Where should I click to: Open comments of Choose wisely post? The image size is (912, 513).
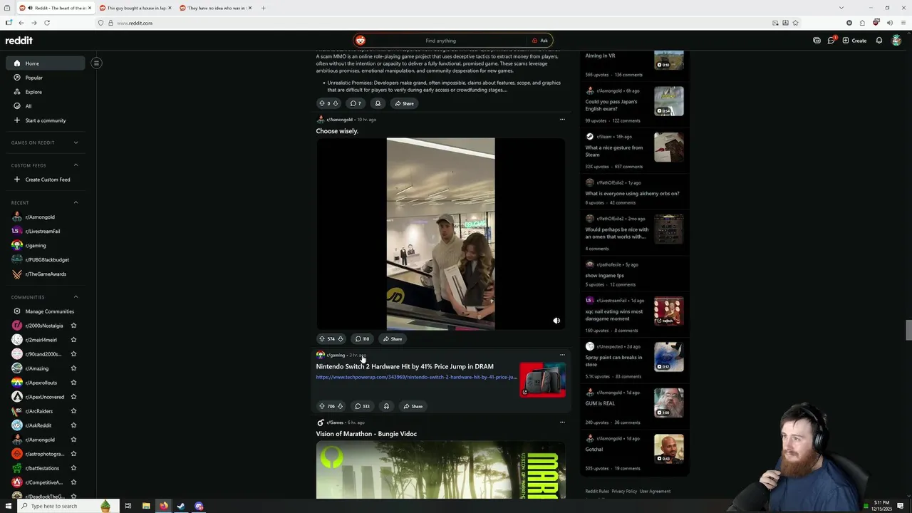[362, 339]
